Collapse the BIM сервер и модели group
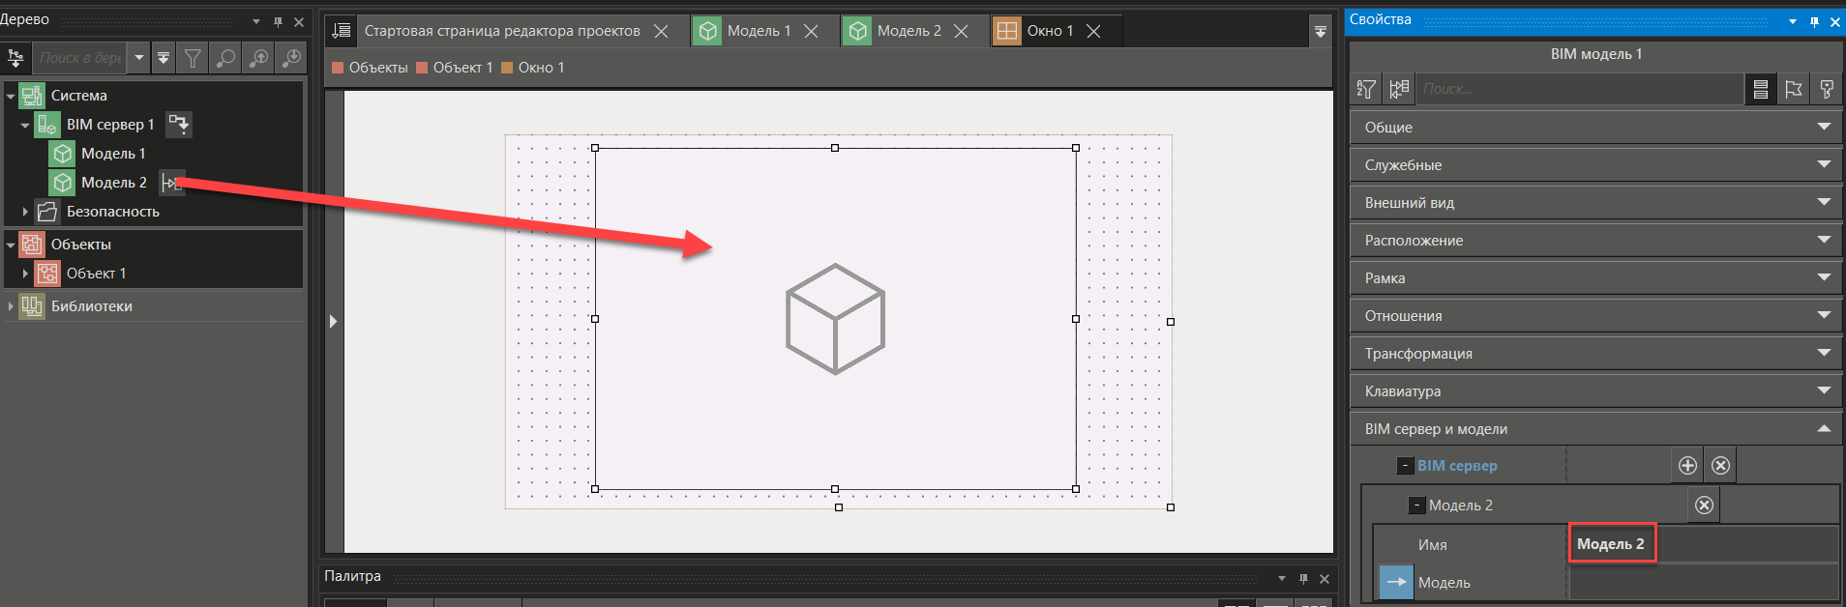 pos(1595,429)
